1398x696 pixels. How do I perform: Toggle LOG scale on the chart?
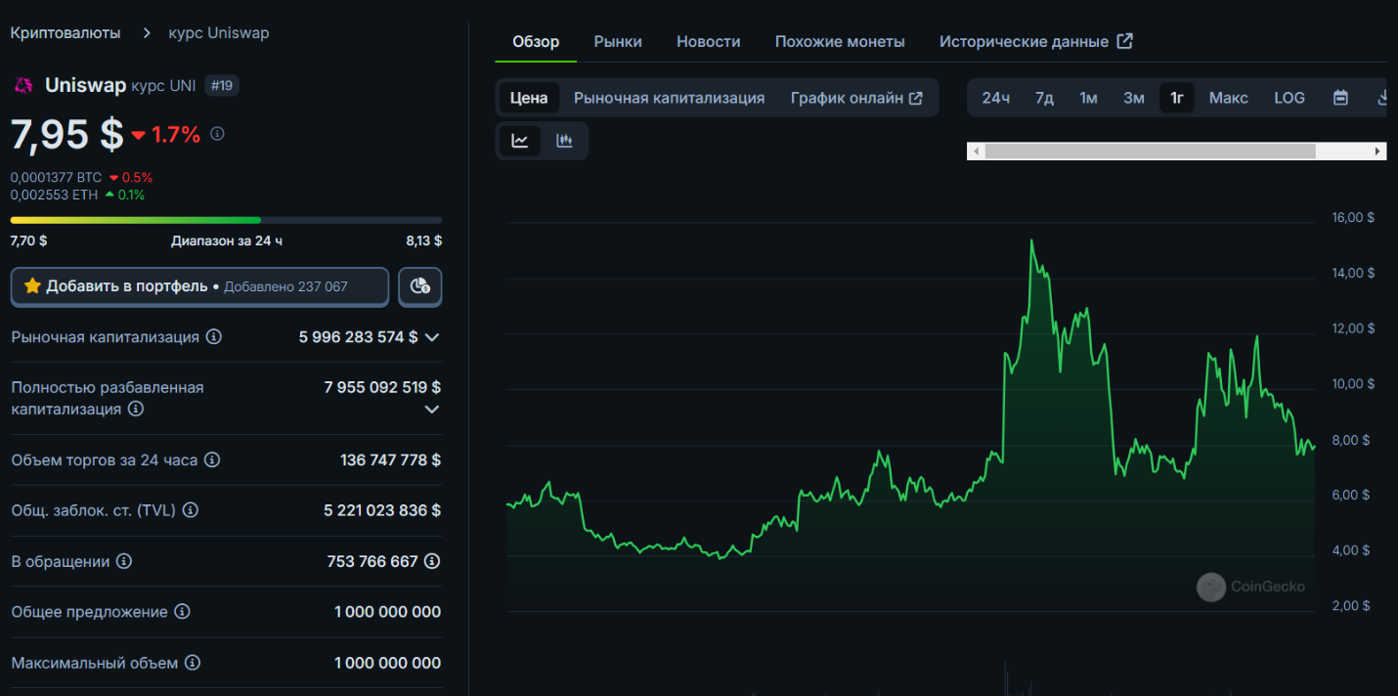coord(1289,98)
